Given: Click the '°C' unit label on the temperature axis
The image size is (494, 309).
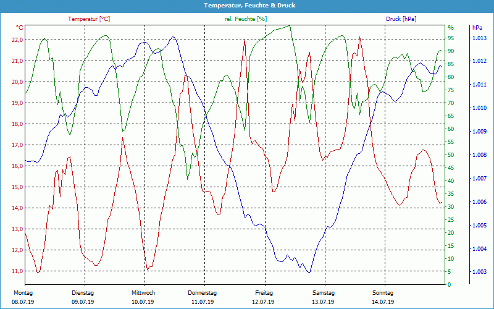Looking at the screenshot, I should 20,28.
